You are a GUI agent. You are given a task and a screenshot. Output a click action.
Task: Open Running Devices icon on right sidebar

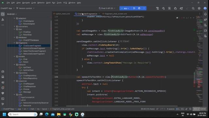point(205,30)
